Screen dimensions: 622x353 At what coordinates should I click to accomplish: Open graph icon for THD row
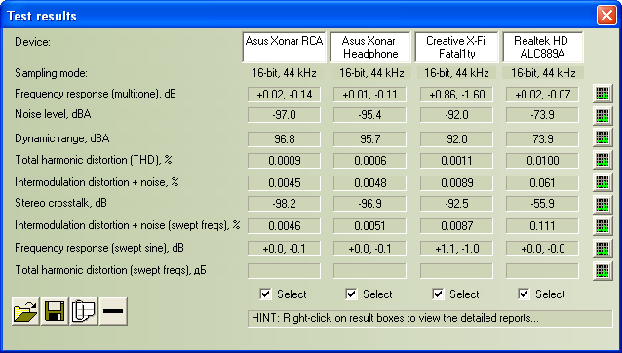point(603,160)
